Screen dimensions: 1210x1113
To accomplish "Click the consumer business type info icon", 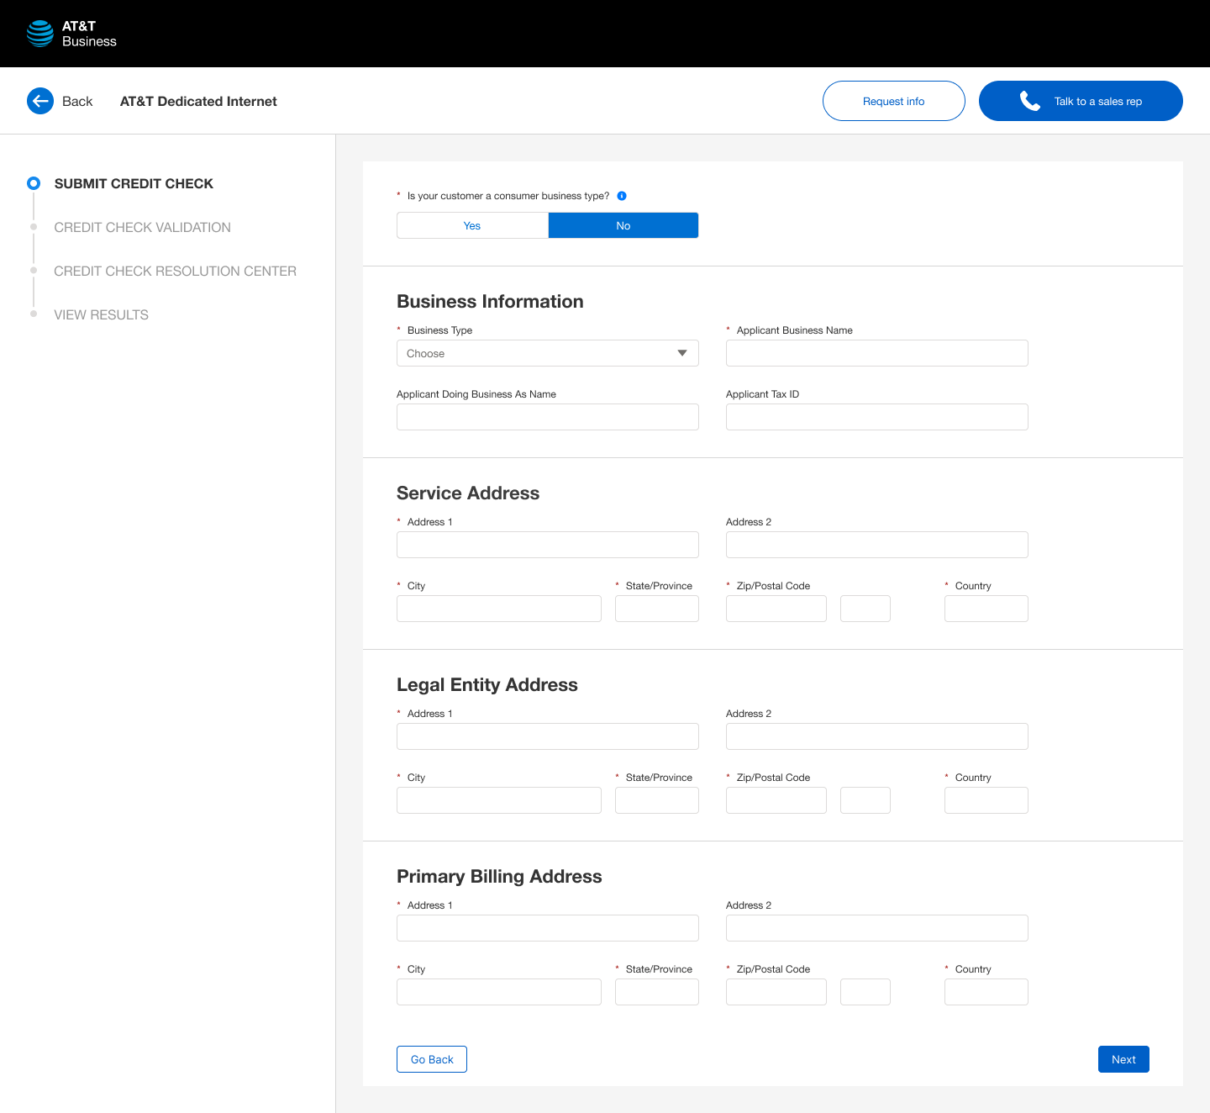I will pos(622,196).
